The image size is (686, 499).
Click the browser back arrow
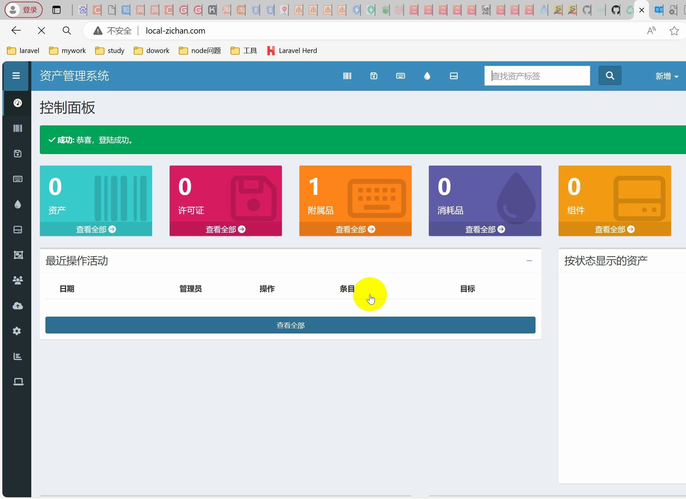[x=16, y=31]
